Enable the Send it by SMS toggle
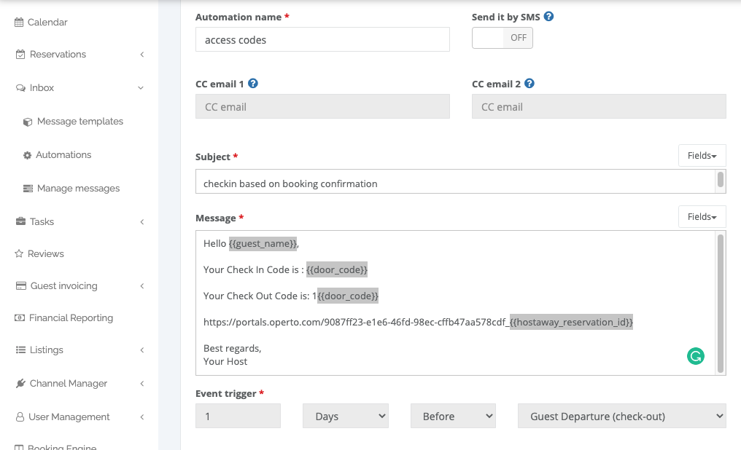741x450 pixels. click(x=502, y=37)
